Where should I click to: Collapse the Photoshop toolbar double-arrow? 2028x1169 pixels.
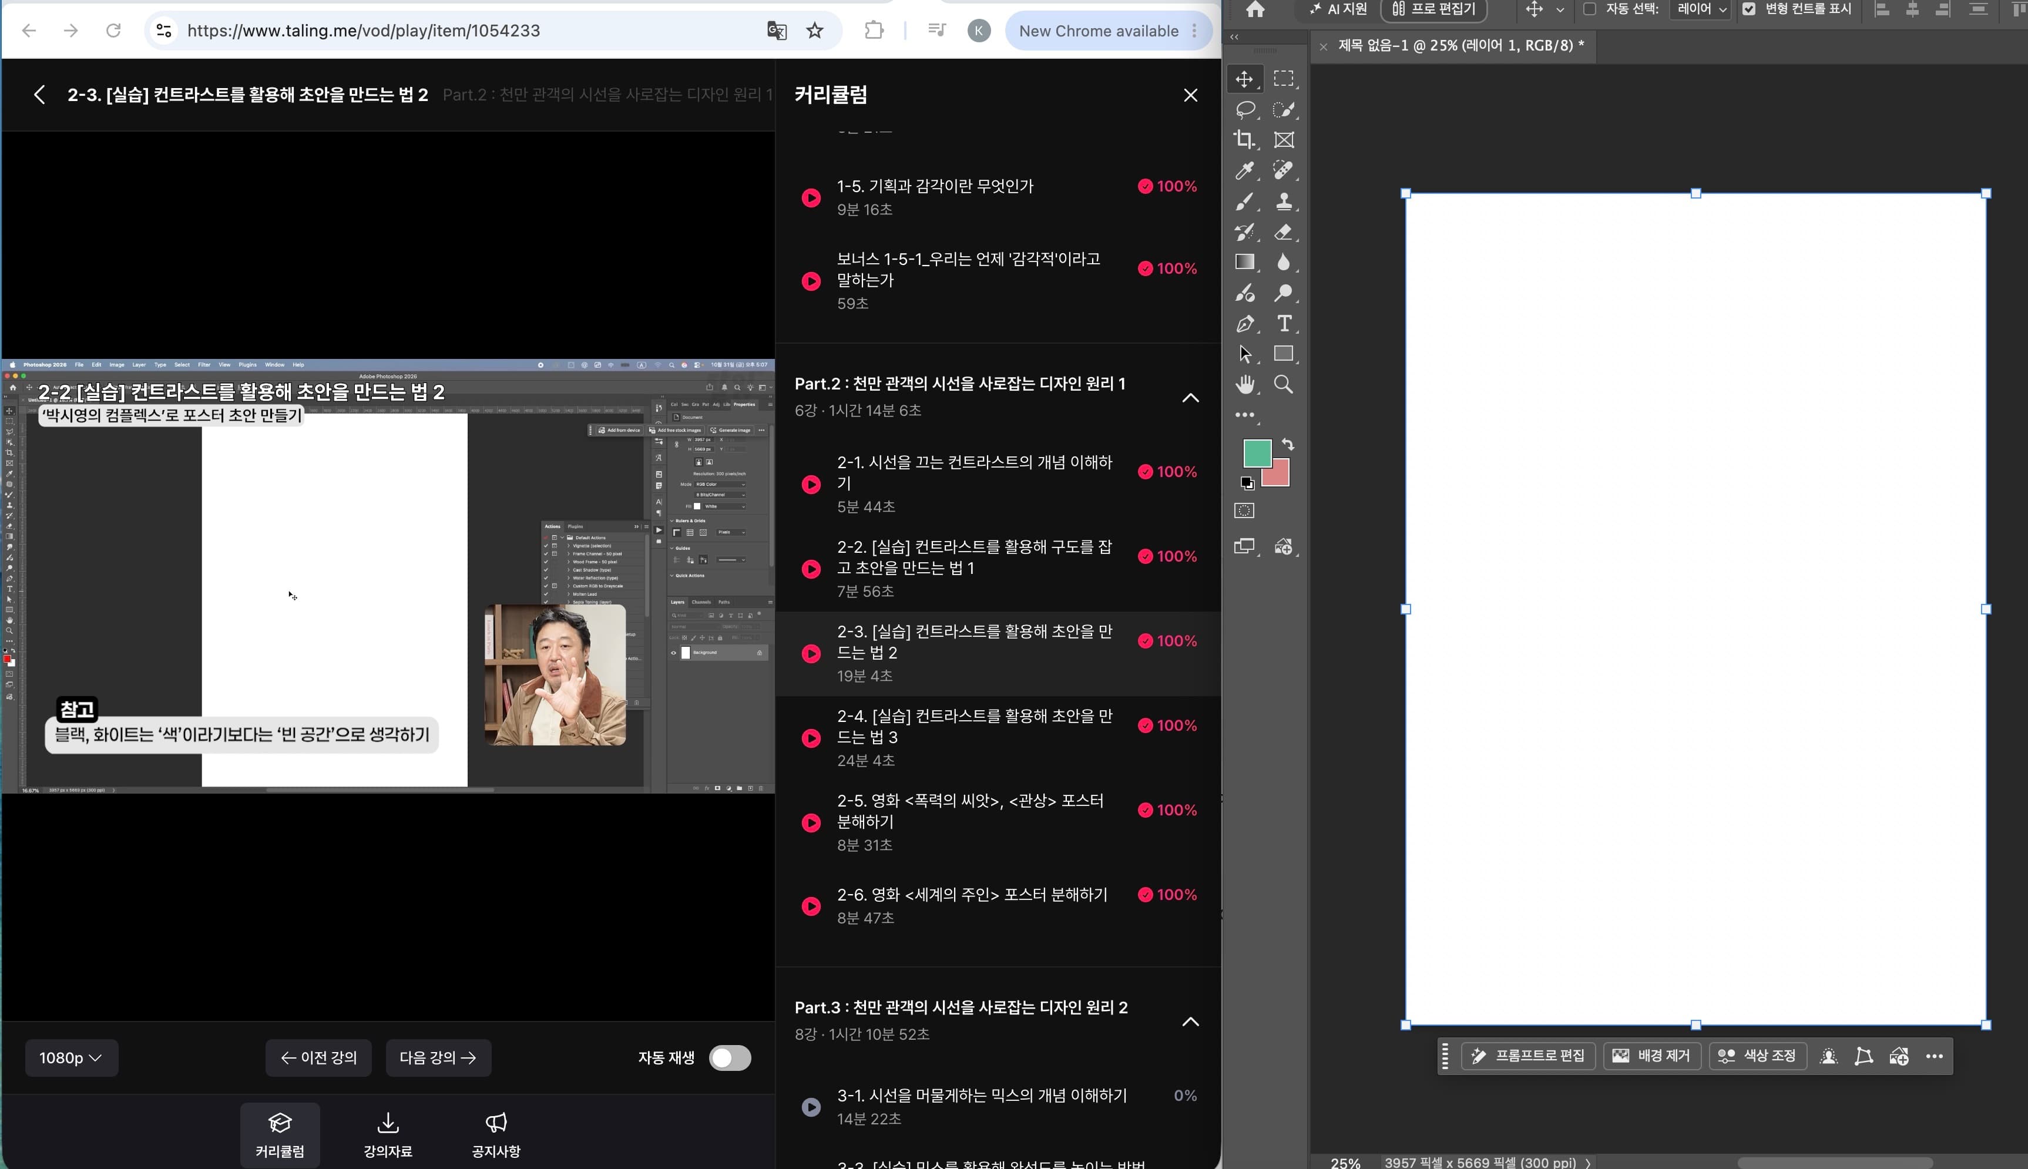pyautogui.click(x=1235, y=37)
